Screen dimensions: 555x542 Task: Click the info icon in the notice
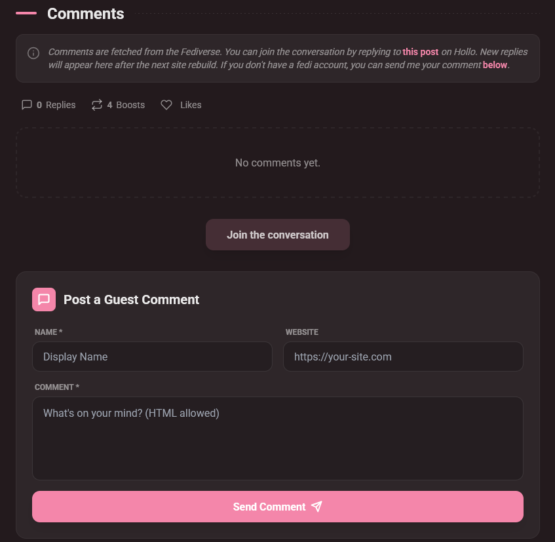(33, 53)
